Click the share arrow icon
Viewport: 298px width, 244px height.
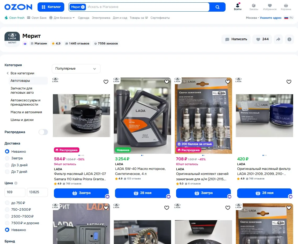pyautogui.click(x=278, y=39)
